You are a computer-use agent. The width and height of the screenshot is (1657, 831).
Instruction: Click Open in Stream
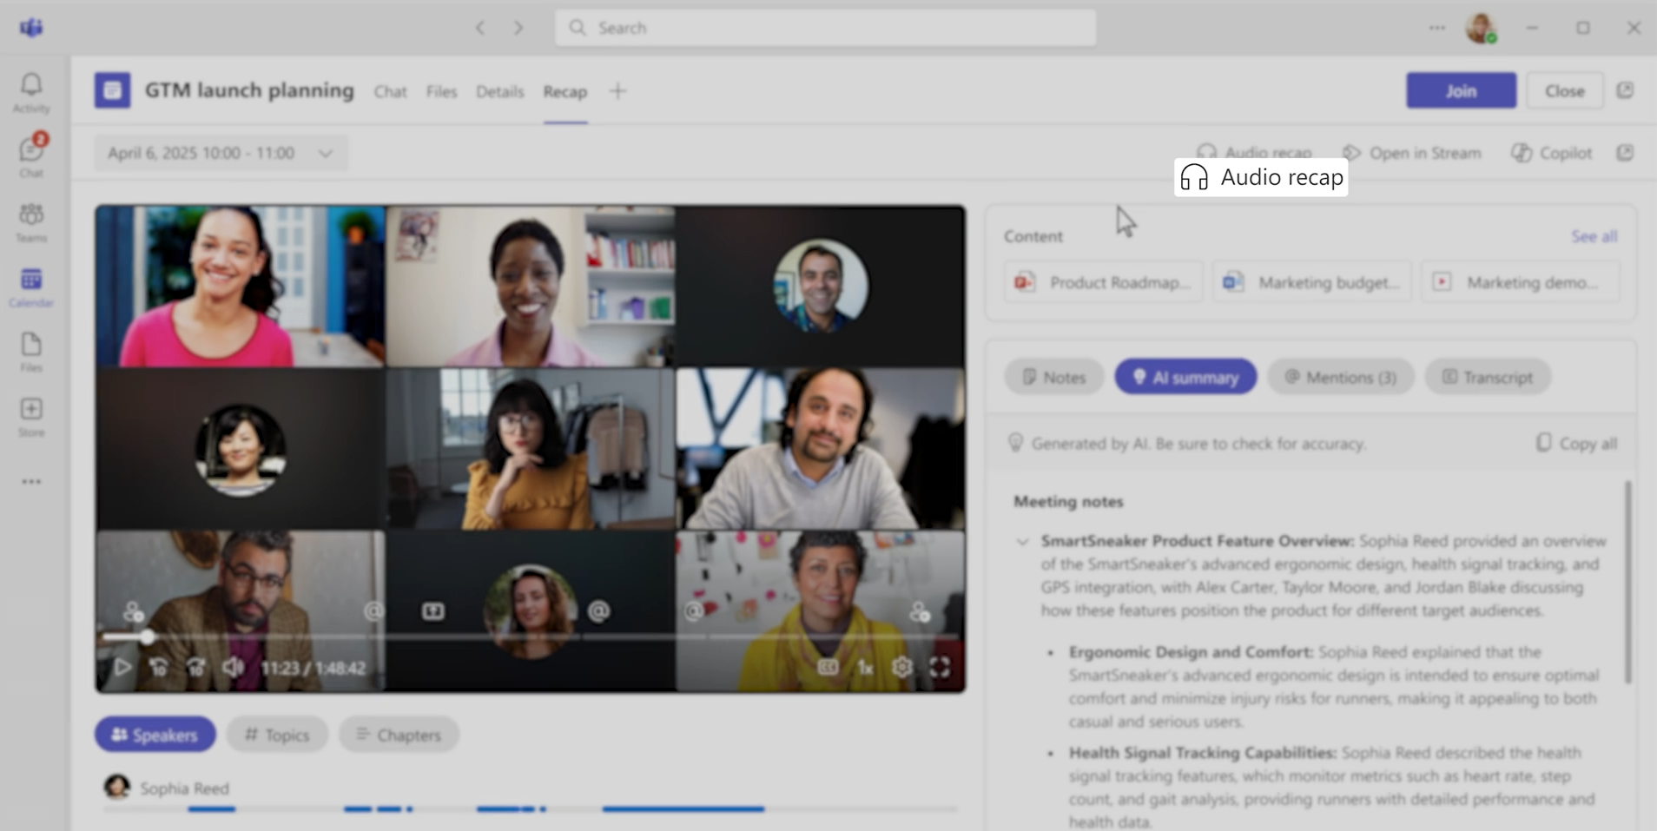pyautogui.click(x=1411, y=153)
